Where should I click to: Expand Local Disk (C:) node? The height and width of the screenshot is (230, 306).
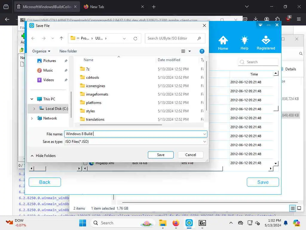[x=34, y=109]
